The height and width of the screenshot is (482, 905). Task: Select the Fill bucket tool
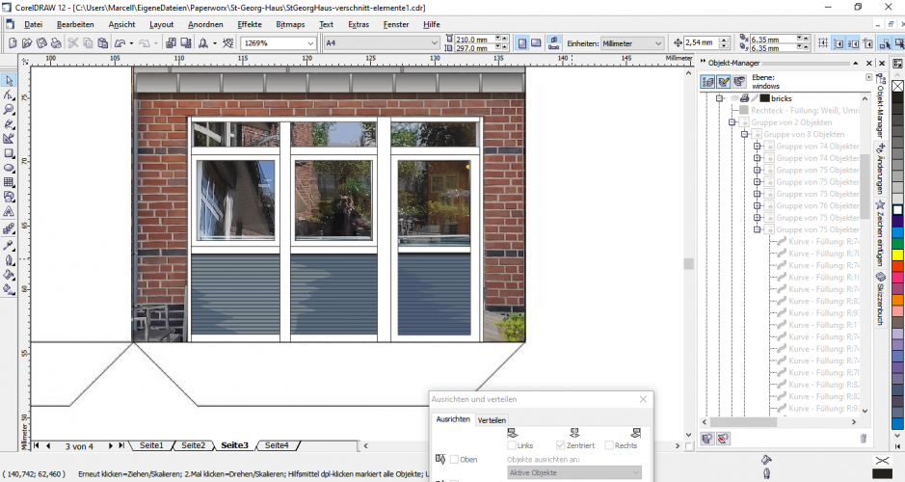pos(9,275)
